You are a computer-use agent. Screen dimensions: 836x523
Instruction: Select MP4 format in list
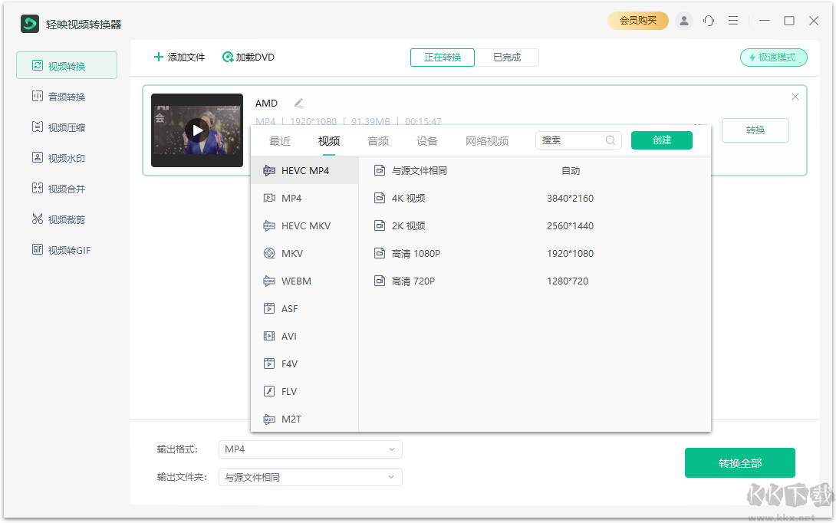pos(304,199)
